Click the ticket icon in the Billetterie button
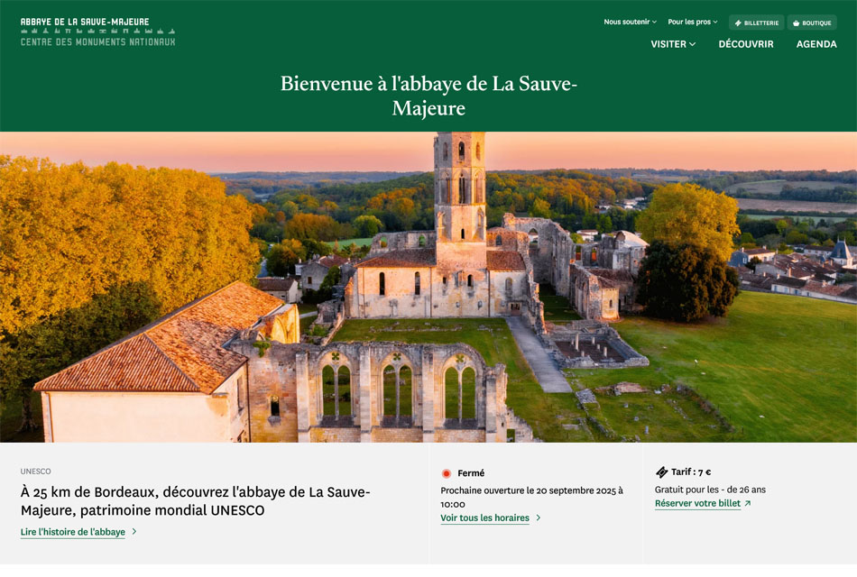The image size is (857, 577). tap(738, 23)
